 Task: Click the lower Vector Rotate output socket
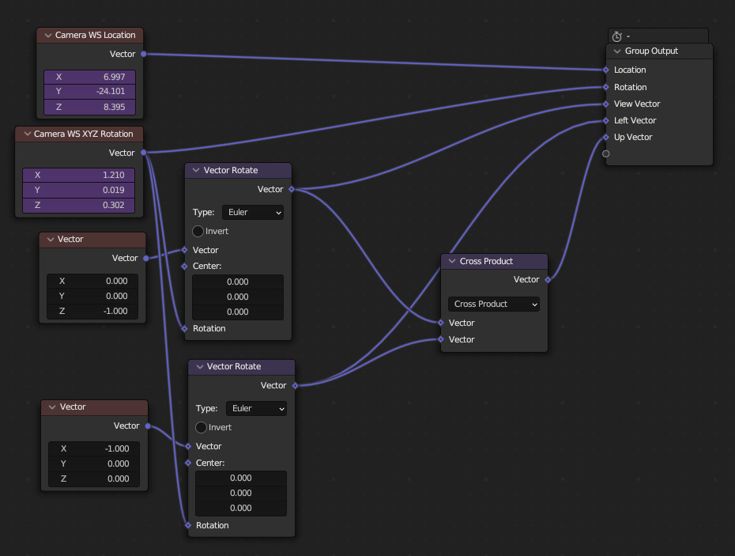pyautogui.click(x=295, y=386)
